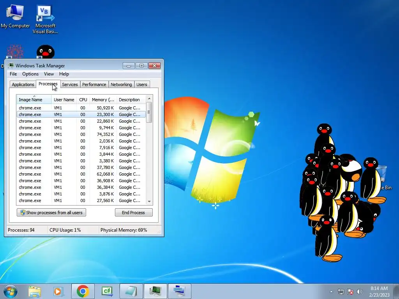Select chrome.exe row with 9,744 K

pyautogui.click(x=81, y=128)
